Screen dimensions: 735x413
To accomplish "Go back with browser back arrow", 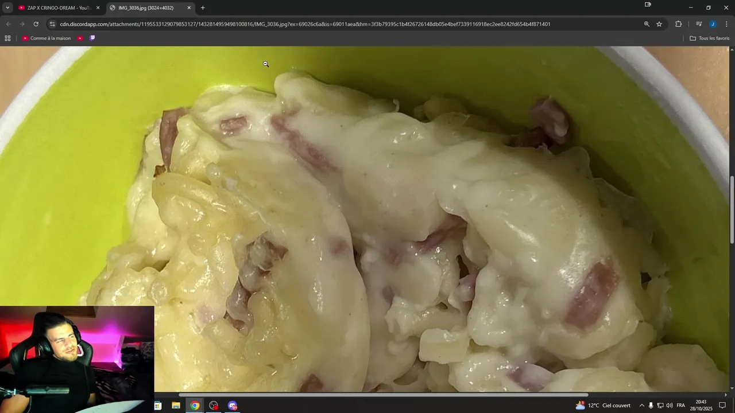I will coord(8,24).
